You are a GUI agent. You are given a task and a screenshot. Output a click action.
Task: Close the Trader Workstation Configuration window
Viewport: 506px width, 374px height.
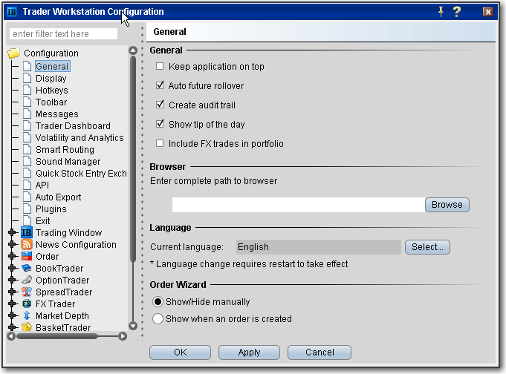(x=488, y=12)
